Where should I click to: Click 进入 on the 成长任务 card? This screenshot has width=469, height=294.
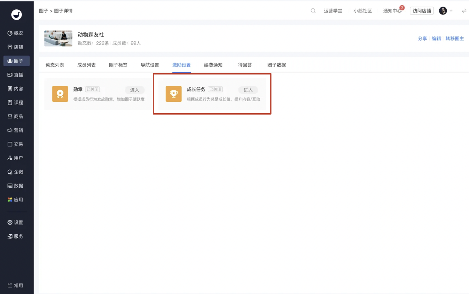pos(248,90)
